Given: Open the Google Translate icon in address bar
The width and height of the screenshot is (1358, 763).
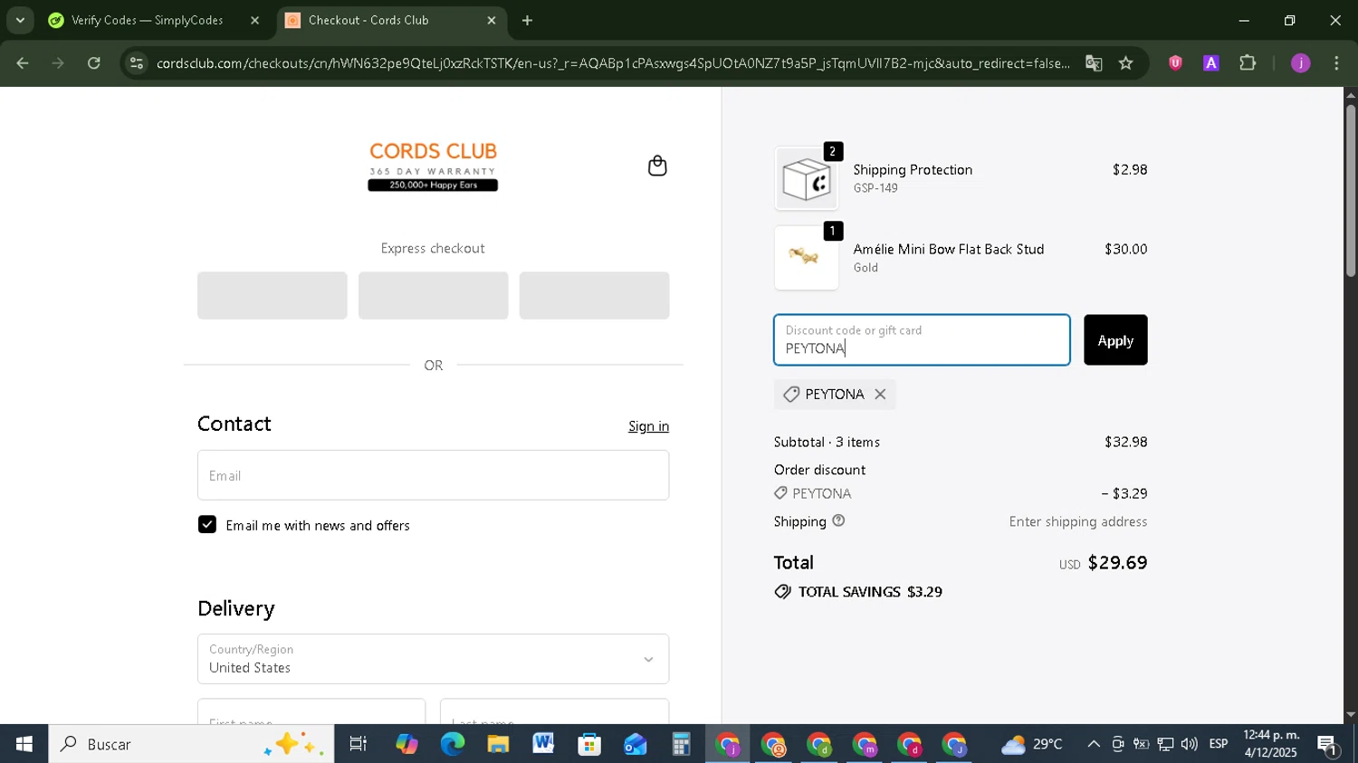Looking at the screenshot, I should coord(1094,63).
